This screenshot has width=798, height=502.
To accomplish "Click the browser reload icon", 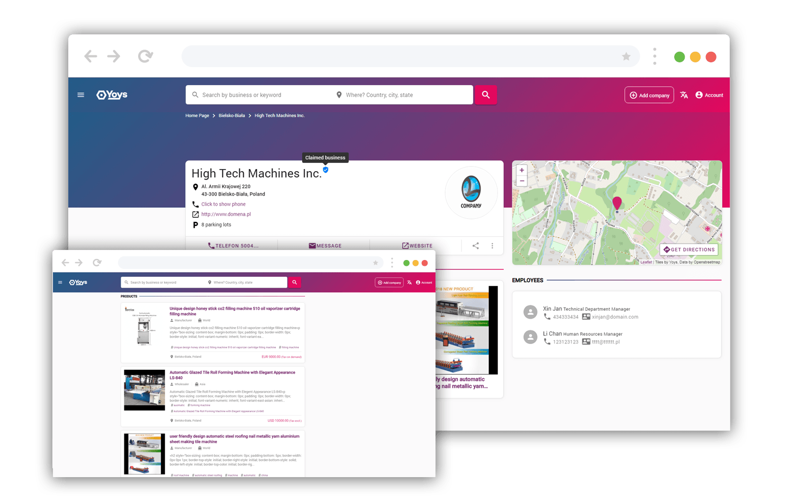I will coord(145,56).
